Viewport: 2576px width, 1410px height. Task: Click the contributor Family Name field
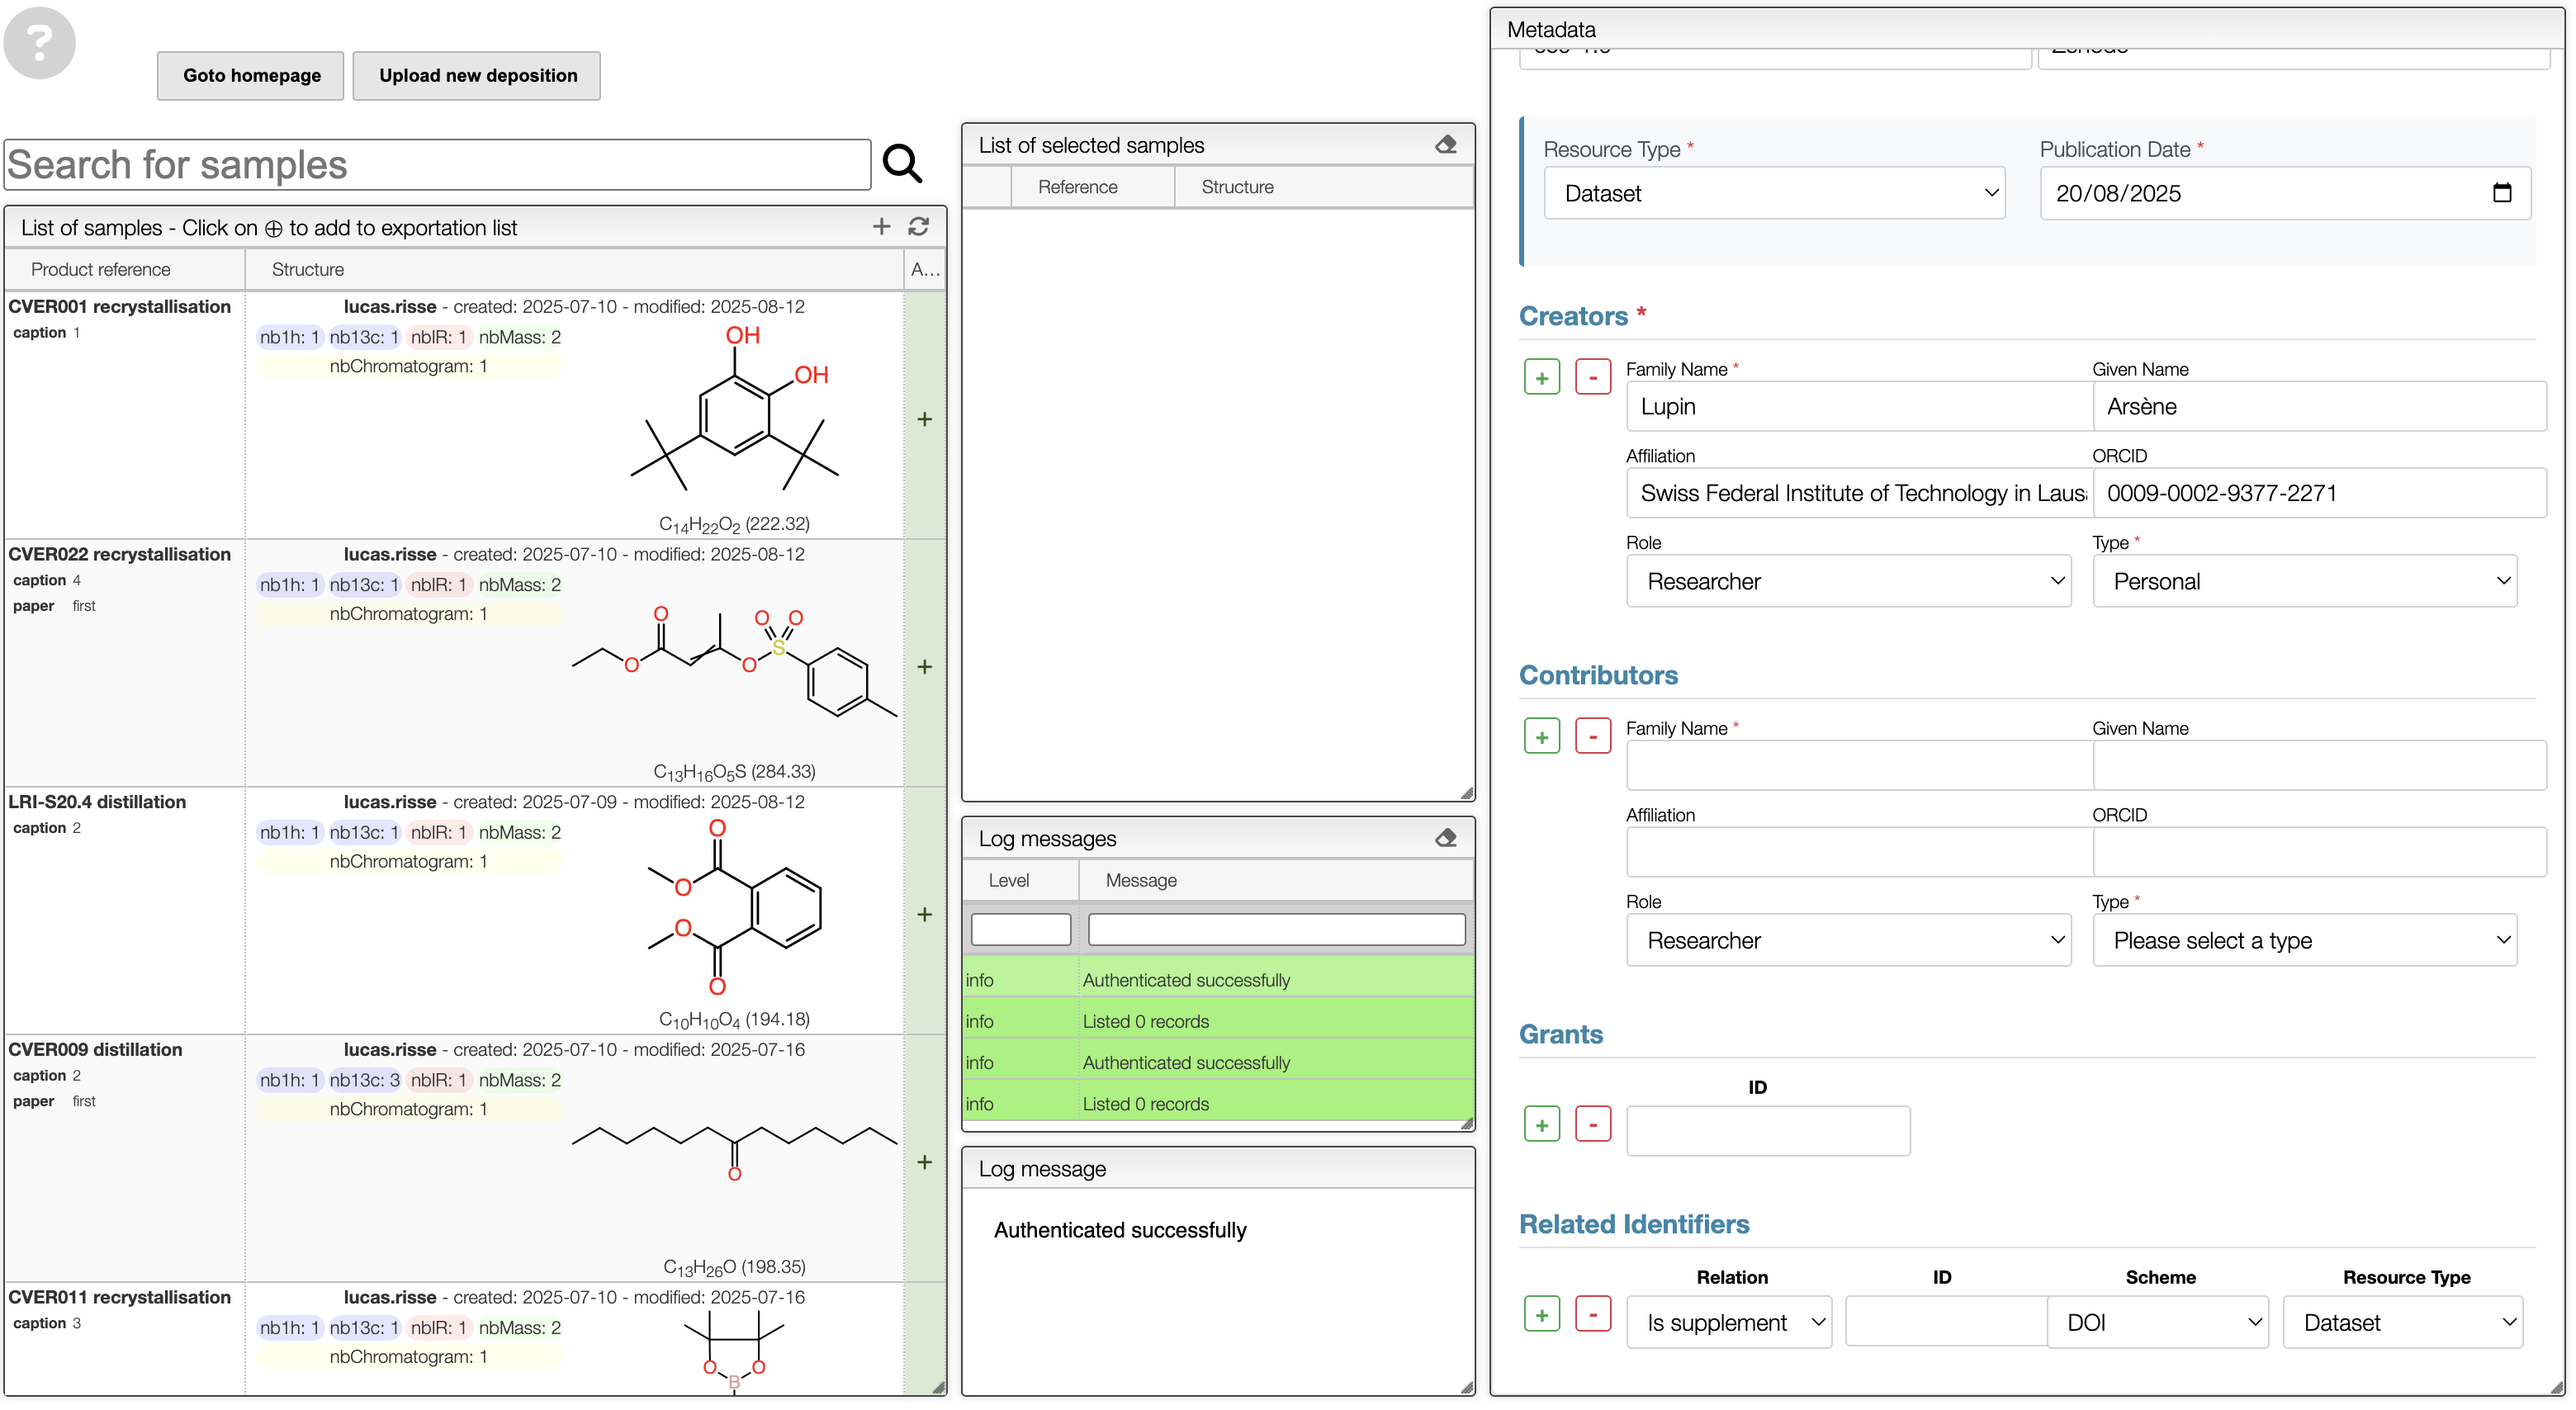1859,765
